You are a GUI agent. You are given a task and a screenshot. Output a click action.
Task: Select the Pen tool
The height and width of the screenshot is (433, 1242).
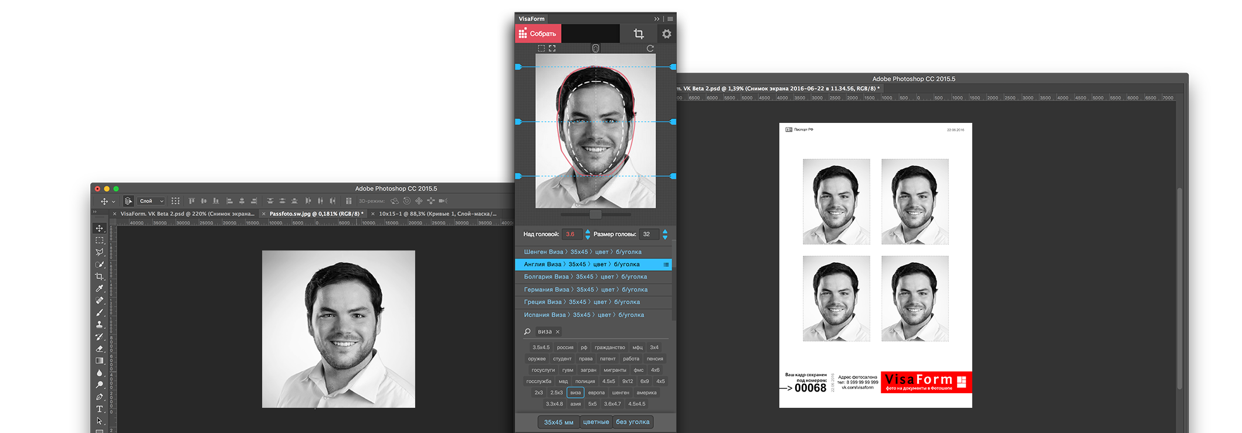coord(99,397)
